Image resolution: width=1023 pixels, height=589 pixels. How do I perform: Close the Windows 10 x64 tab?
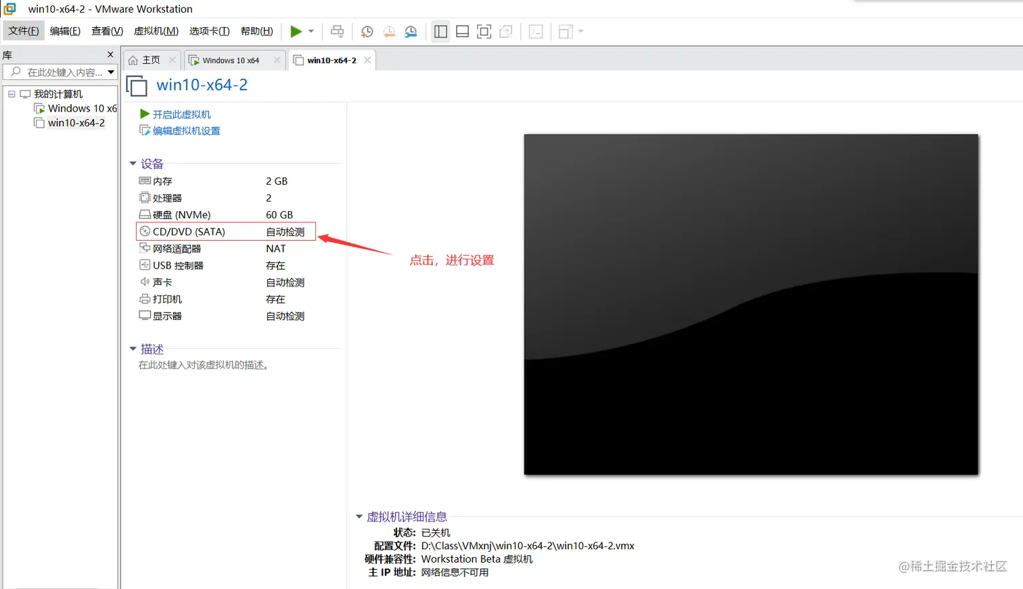coord(277,60)
